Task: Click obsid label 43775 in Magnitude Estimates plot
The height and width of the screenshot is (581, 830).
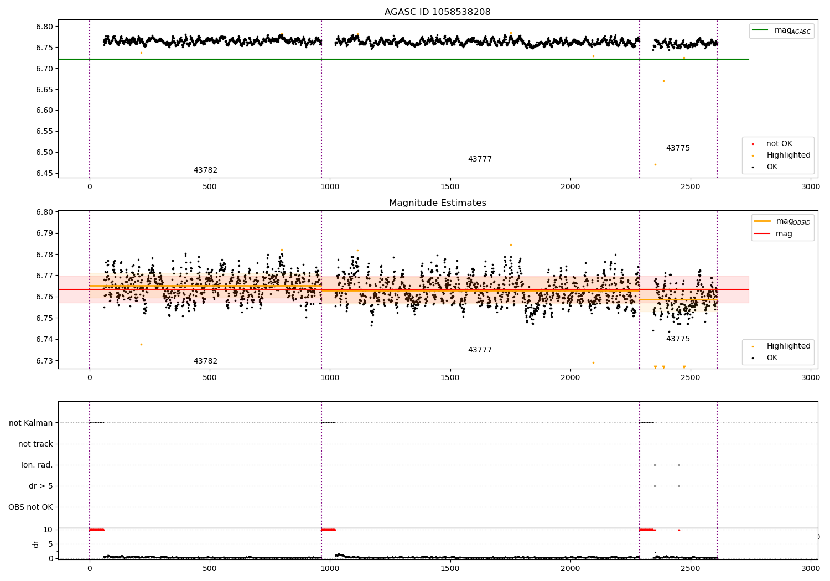Action: point(678,339)
